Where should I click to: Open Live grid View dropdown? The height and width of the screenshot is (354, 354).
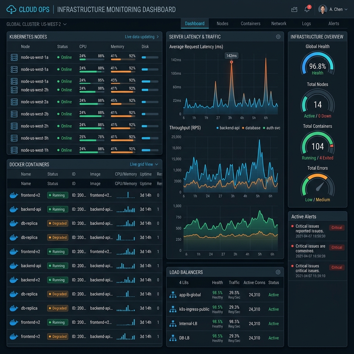[x=144, y=164]
